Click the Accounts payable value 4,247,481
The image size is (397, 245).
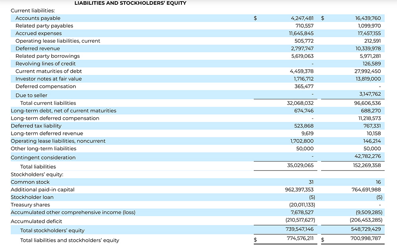coord(302,18)
